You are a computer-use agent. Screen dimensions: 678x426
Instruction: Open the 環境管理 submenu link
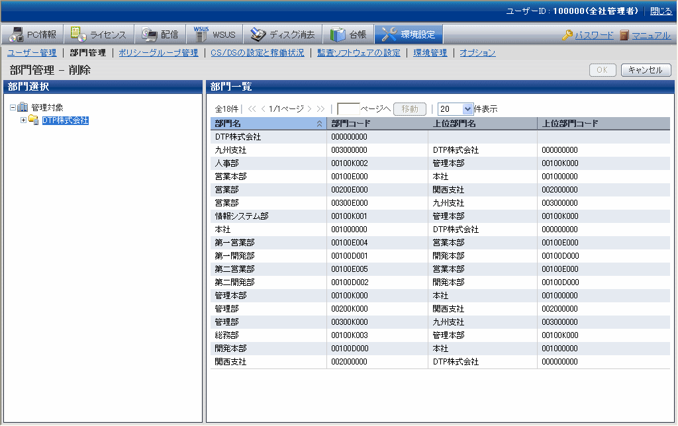[430, 53]
